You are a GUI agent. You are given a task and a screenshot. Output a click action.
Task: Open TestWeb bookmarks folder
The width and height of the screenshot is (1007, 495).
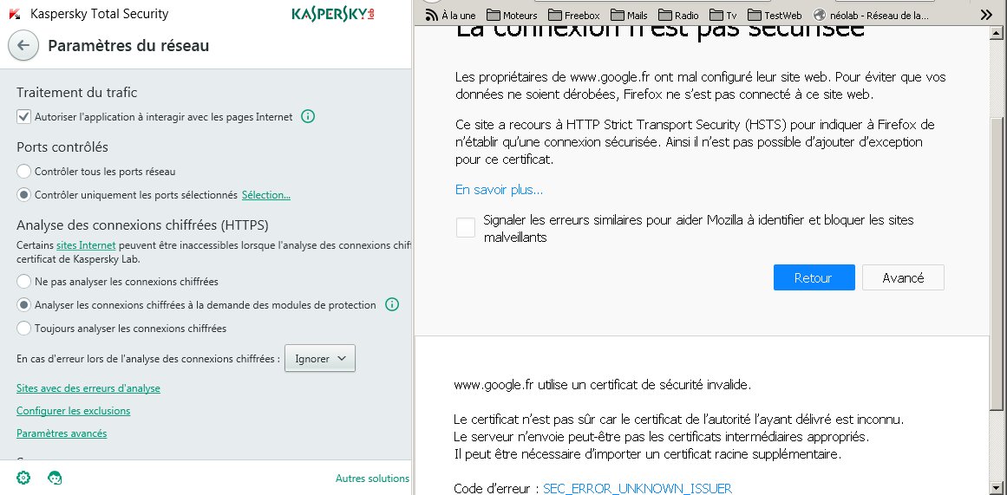click(775, 15)
